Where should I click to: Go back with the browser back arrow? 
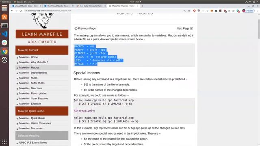pos(12,11)
